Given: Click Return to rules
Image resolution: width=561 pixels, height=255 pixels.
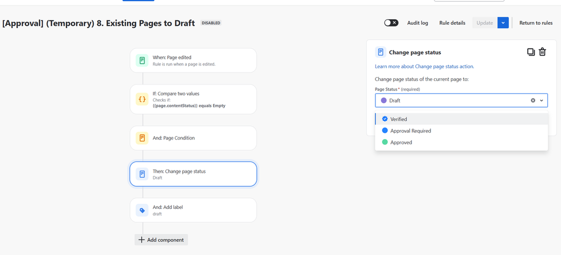Looking at the screenshot, I should [x=536, y=23].
